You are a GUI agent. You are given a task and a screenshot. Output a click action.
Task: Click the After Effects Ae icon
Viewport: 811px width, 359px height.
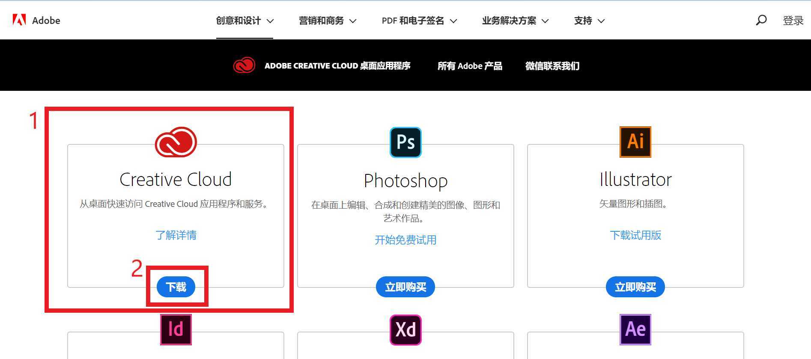click(x=635, y=329)
